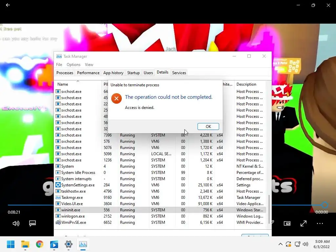Viewport: 336px width, 252px height.
Task: Switch to the Startup tab
Action: pos(133,73)
